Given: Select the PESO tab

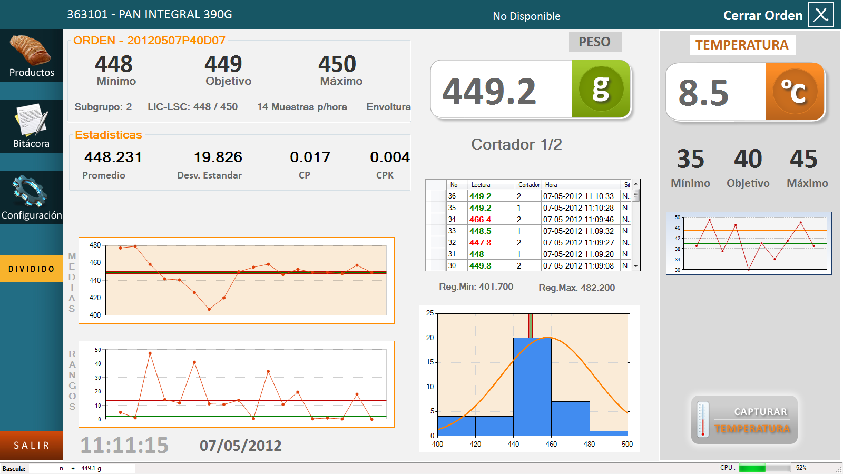Looking at the screenshot, I should pos(595,42).
